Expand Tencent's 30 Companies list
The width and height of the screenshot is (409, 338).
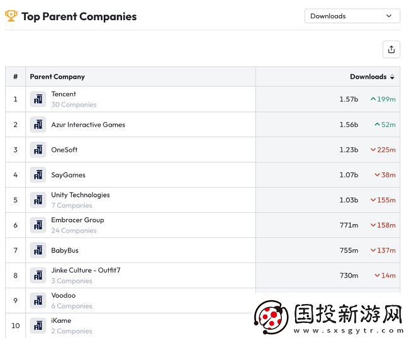pyautogui.click(x=74, y=105)
